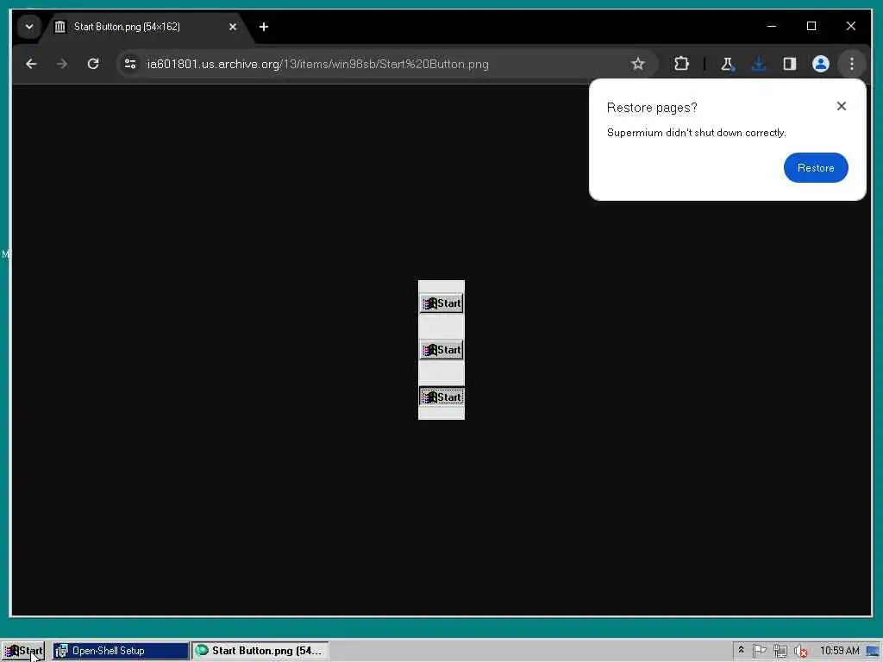Minimize the browser window
This screenshot has height=662, width=883.
[x=772, y=26]
